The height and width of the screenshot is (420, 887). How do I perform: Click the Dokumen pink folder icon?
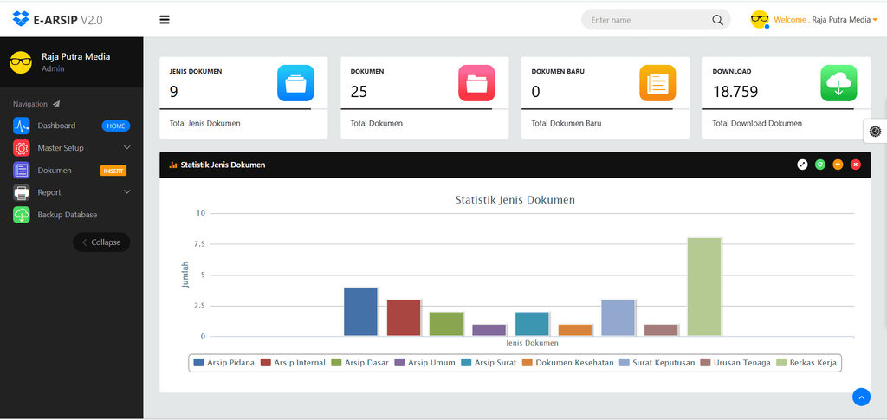476,83
